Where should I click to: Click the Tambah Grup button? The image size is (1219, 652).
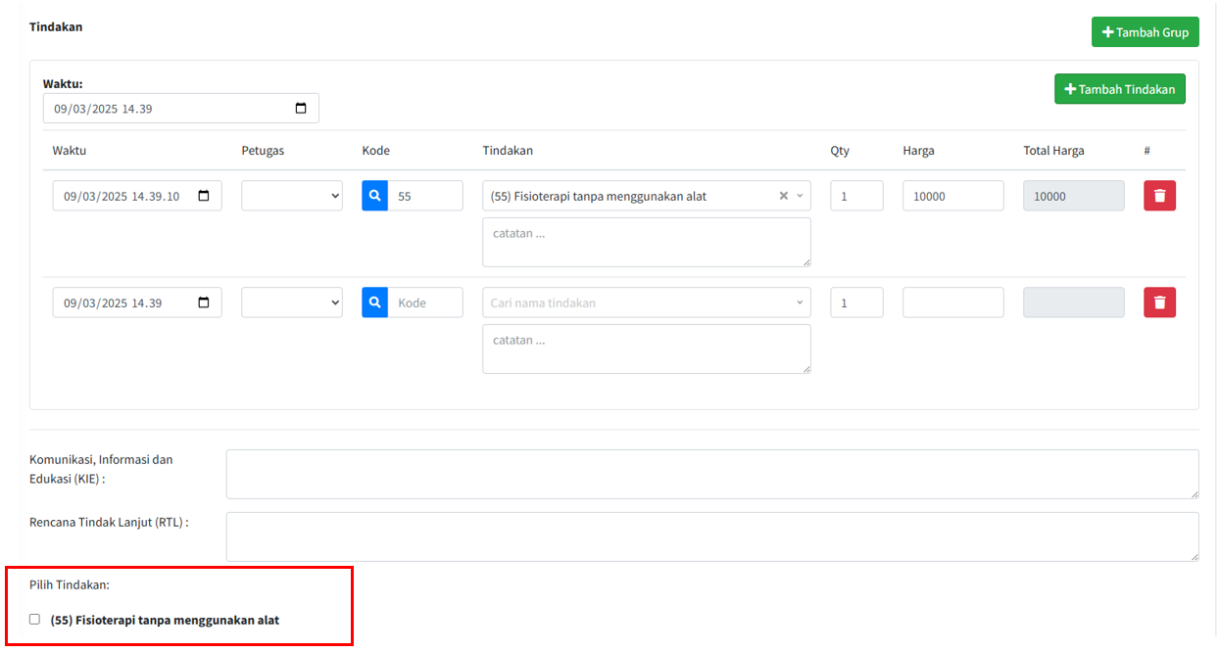pyautogui.click(x=1145, y=32)
